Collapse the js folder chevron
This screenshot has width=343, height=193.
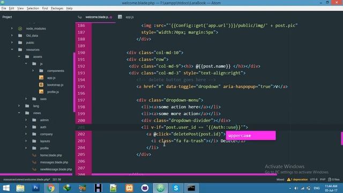[26, 63]
